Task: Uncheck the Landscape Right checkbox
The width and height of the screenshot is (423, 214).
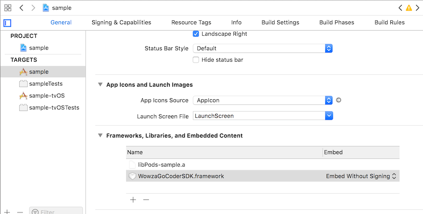Action: (196, 34)
